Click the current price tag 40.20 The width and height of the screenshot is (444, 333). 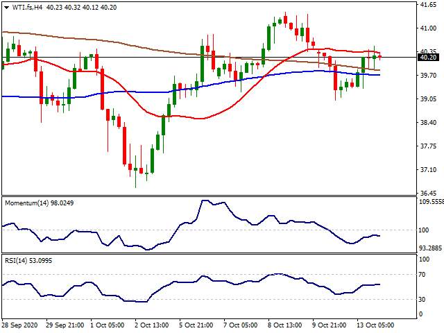point(428,58)
